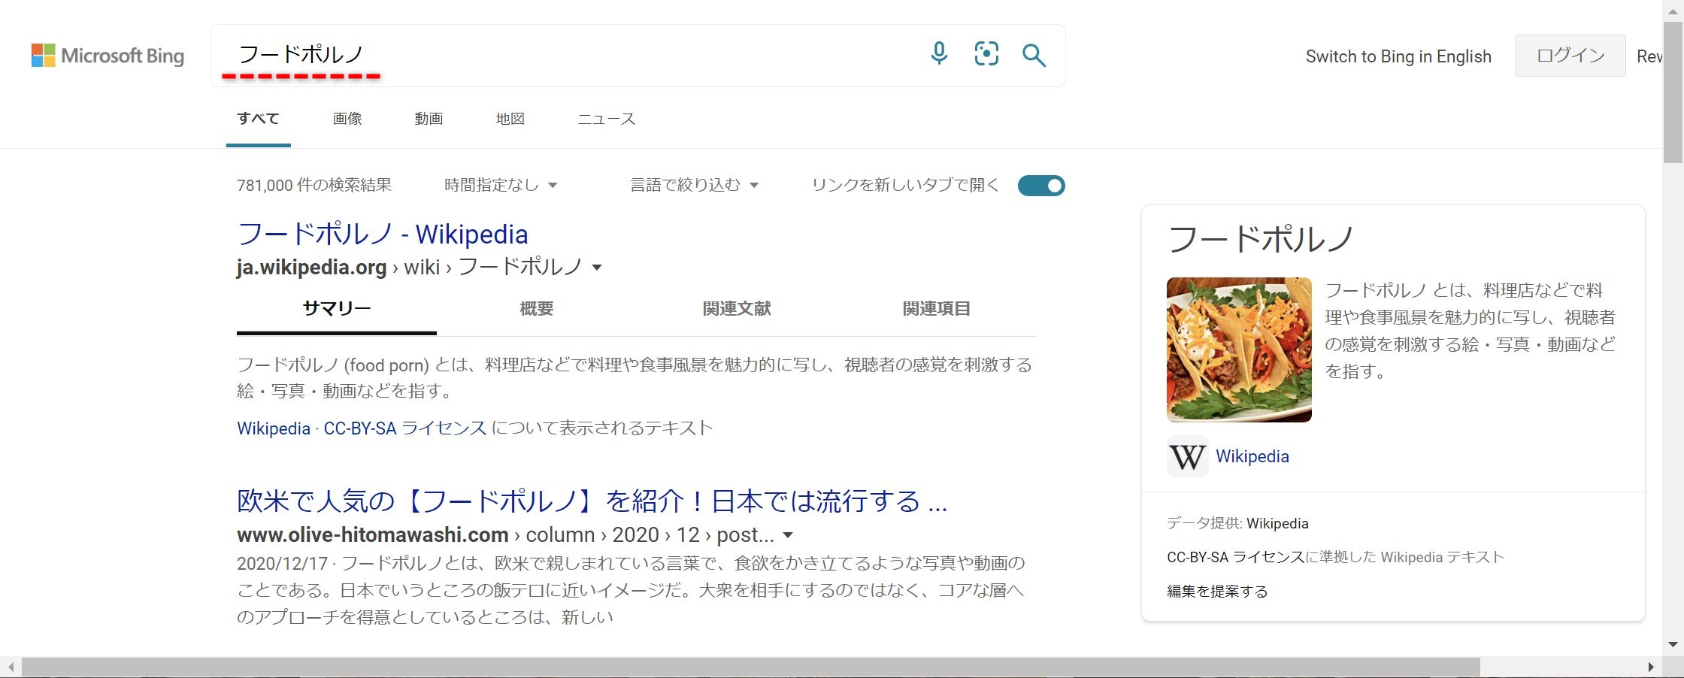Click the ログイン button
The height and width of the screenshot is (678, 1684).
[1570, 56]
